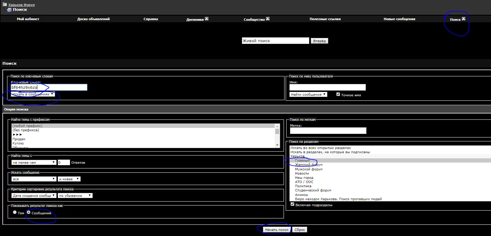This screenshot has width=491, height=236.
Task: Open the Искать в сообщениях dropdown
Action: pos(33,94)
